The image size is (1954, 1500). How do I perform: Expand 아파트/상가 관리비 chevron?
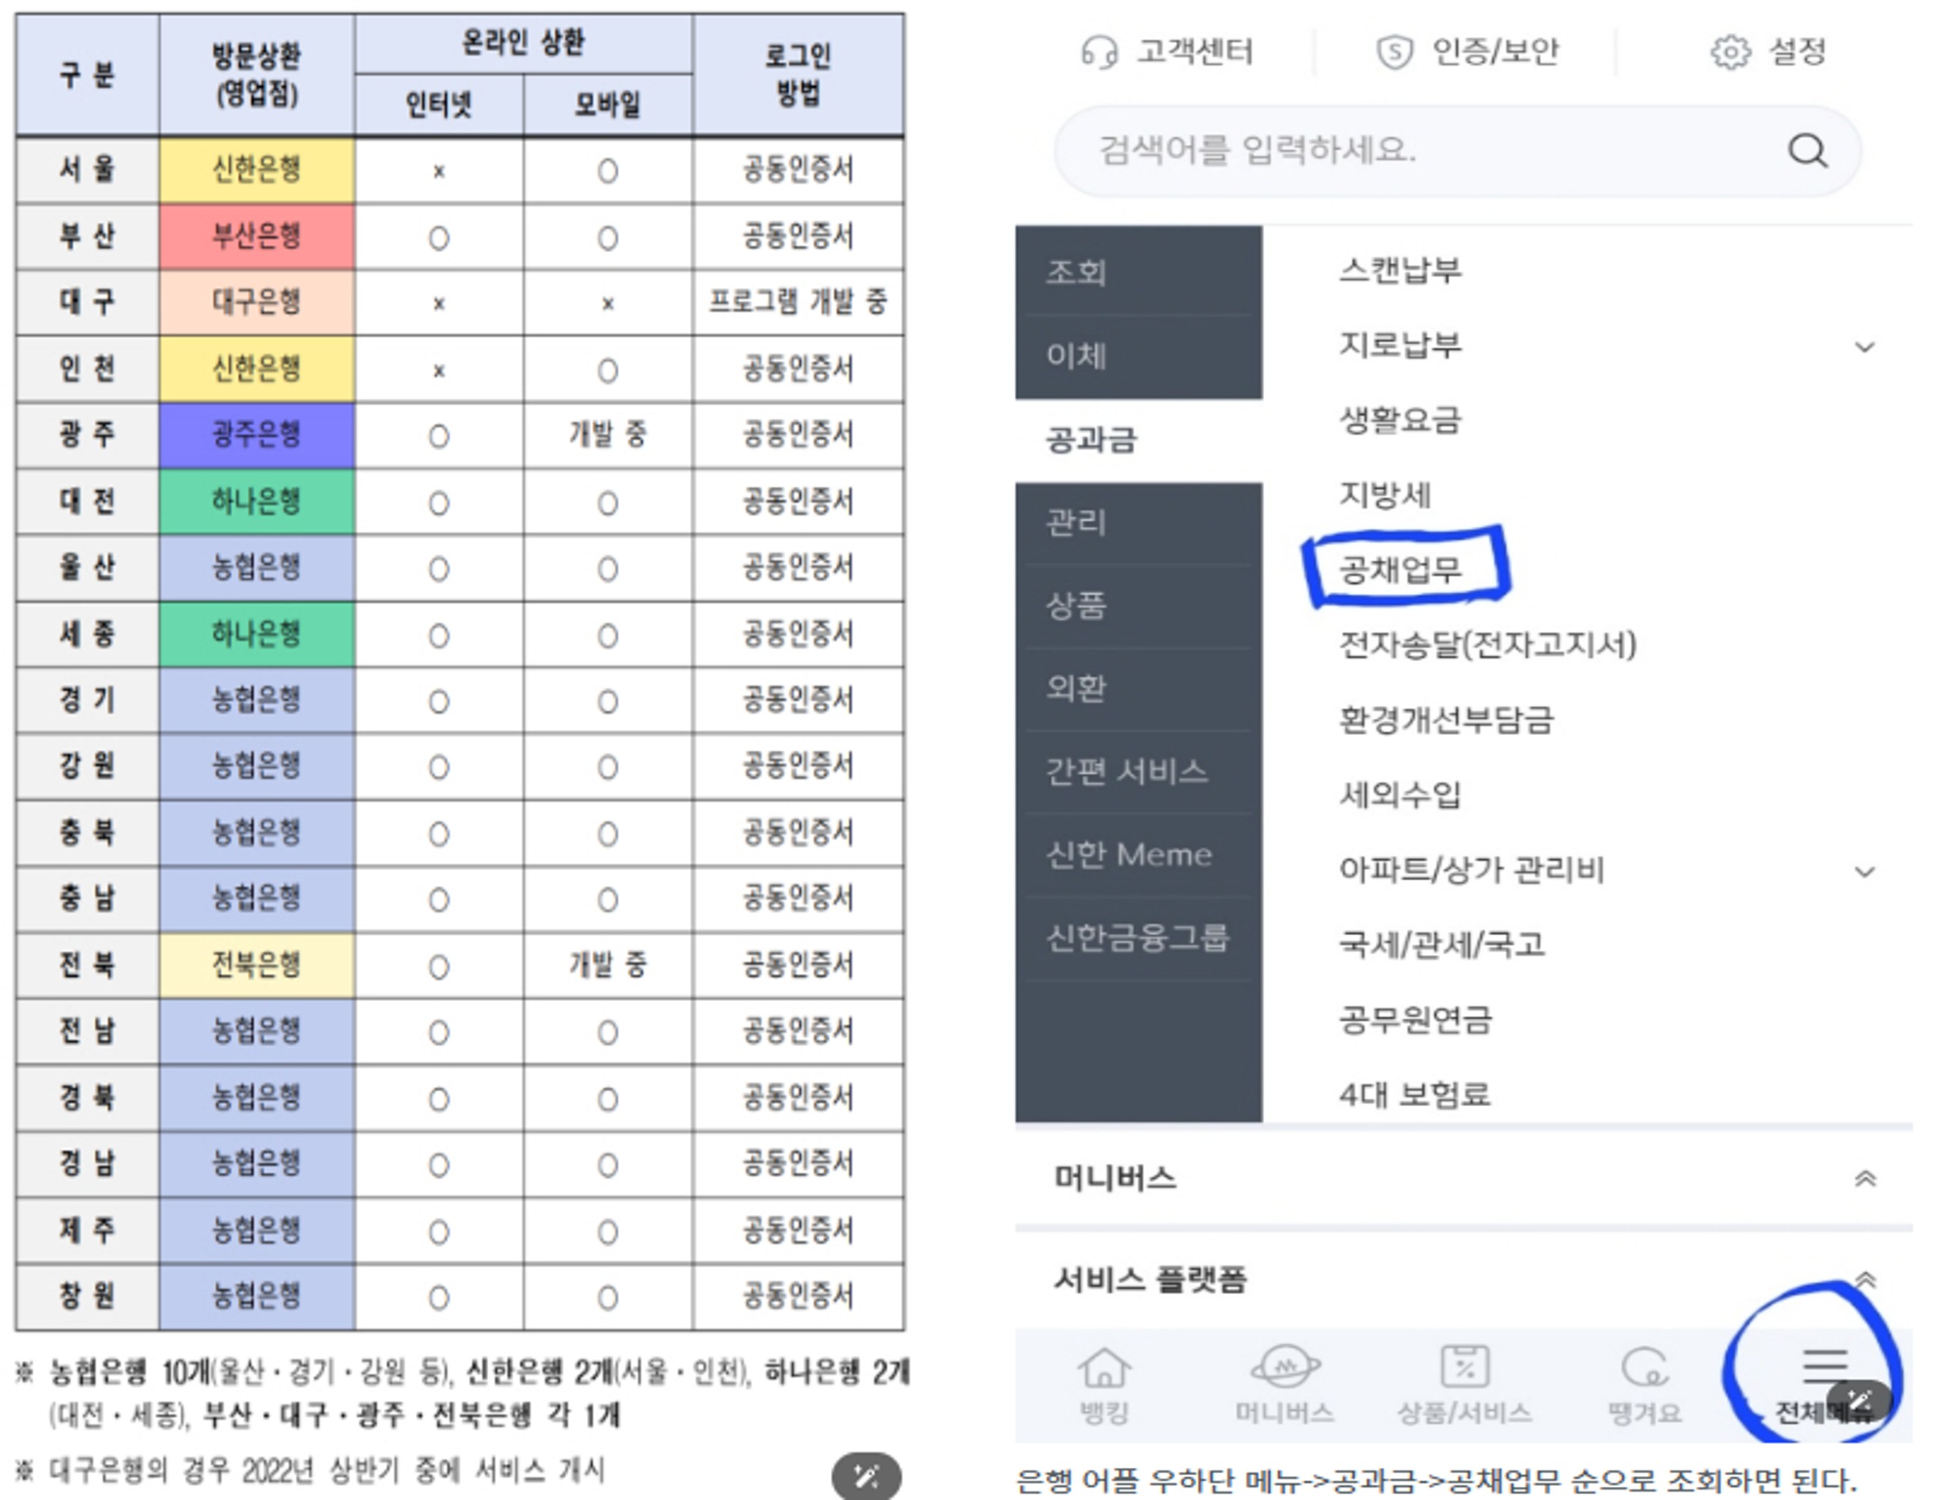[1864, 872]
